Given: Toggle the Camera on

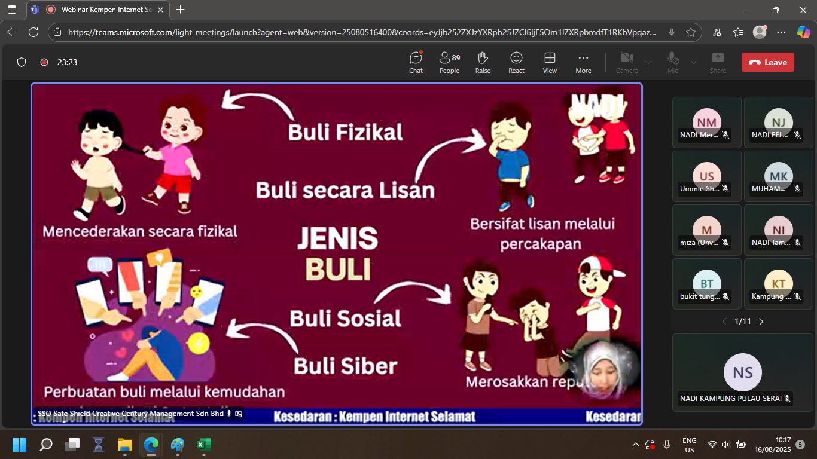Looking at the screenshot, I should [x=627, y=62].
